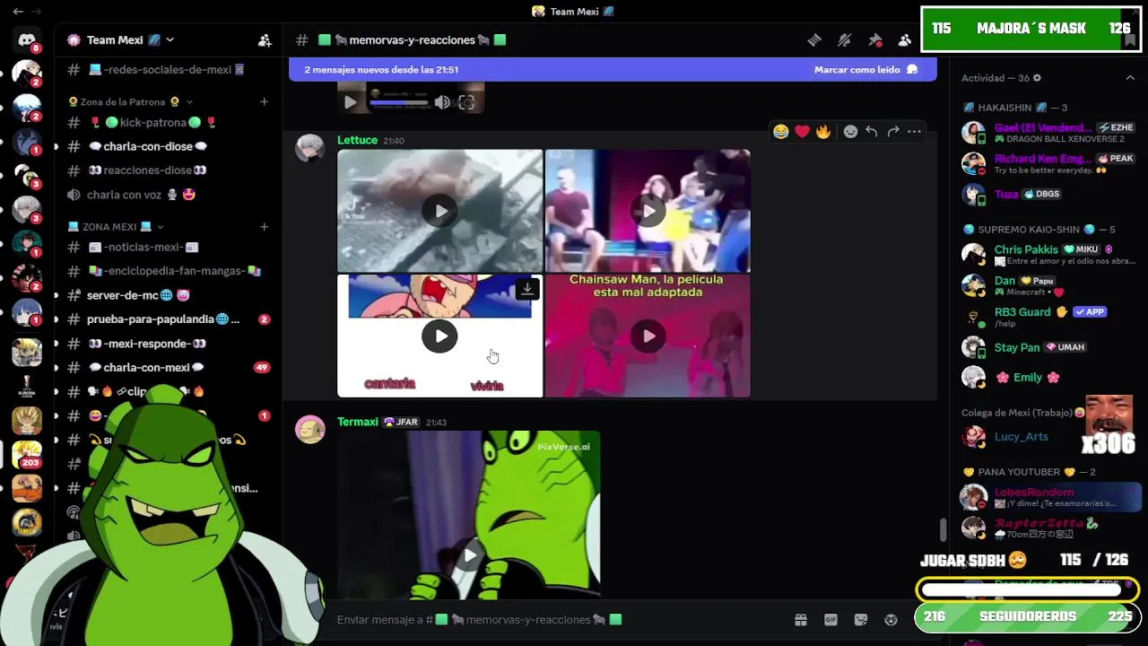Open Actividad settings gear

(x=1038, y=78)
